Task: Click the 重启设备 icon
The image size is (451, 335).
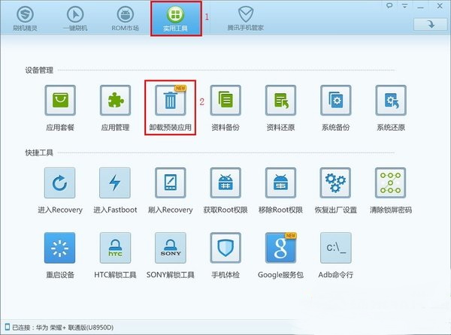Action: click(60, 248)
